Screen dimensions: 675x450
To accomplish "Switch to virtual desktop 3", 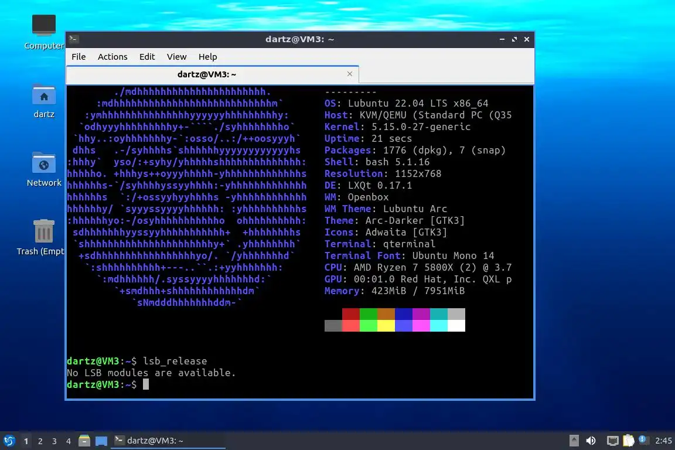I will (54, 441).
